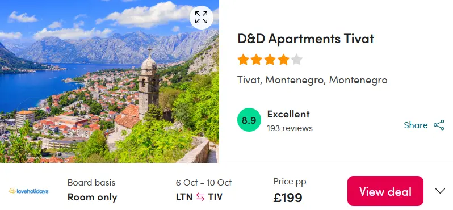Click the Tivat, Montenegro location text
The width and height of the screenshot is (453, 210).
[312, 80]
